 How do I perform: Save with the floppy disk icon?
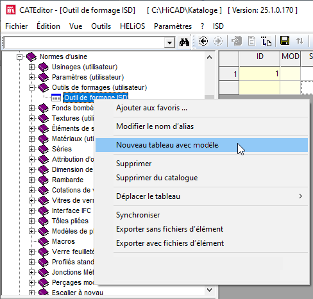pyautogui.click(x=285, y=40)
